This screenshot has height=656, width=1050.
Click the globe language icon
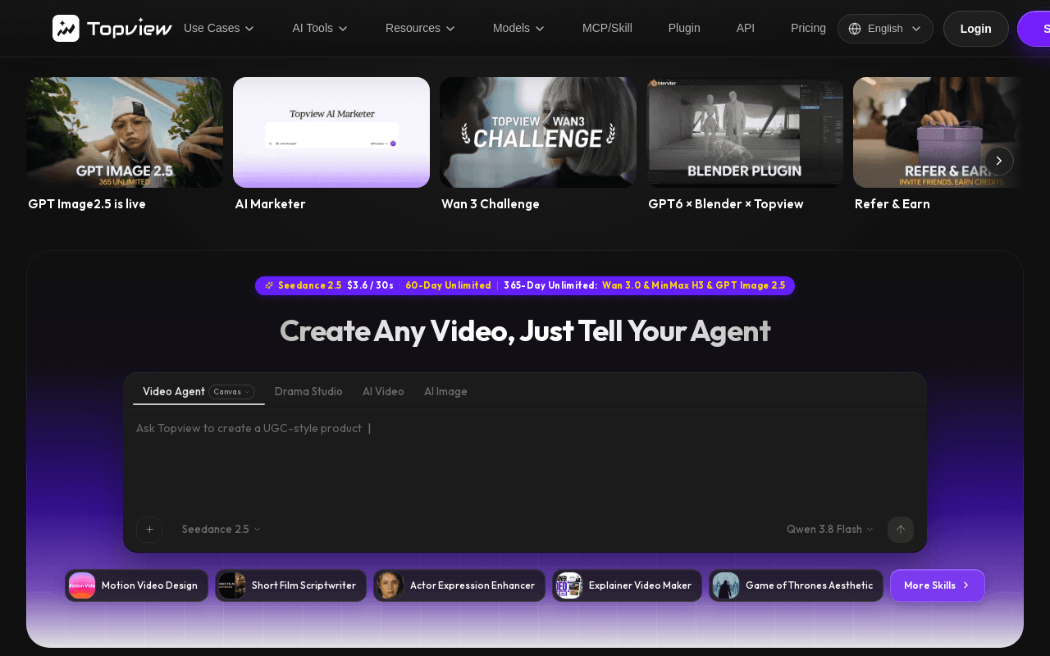[x=855, y=29]
